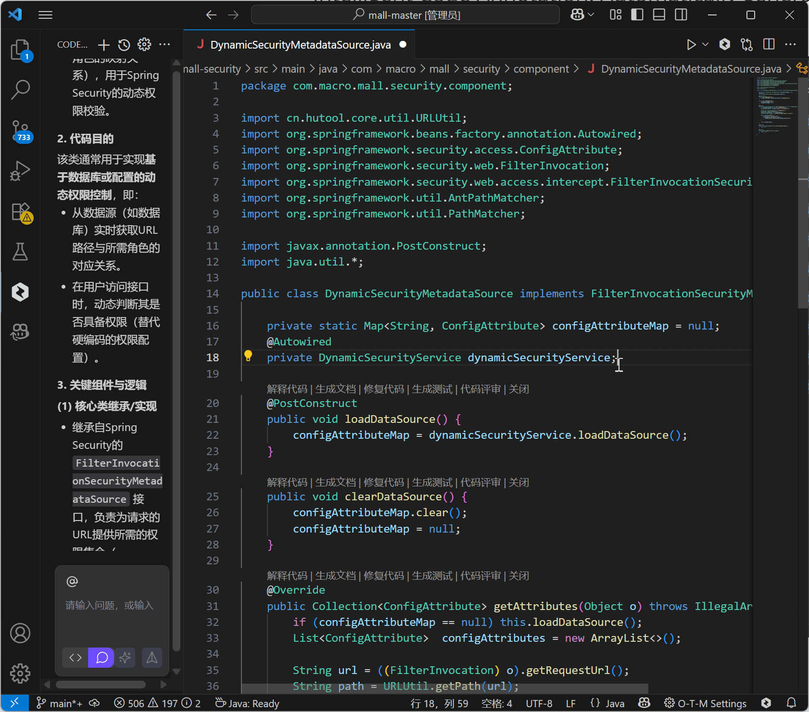Switch to code mode in chat input
This screenshot has width=809, height=712.
click(76, 658)
